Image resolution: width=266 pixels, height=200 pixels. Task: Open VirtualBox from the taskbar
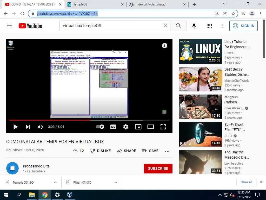tap(70, 195)
